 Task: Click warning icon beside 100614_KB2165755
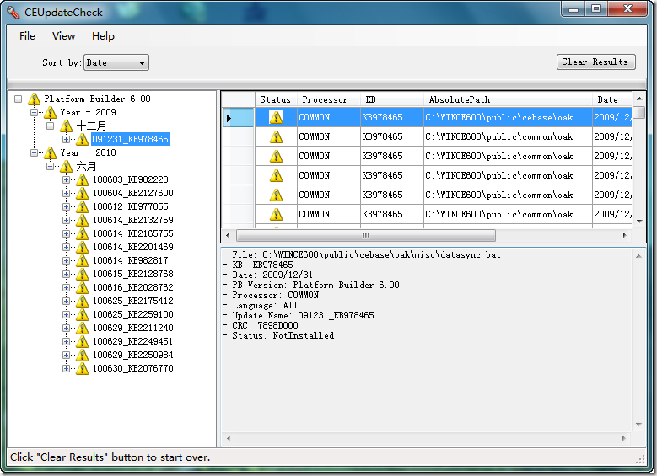coord(82,234)
